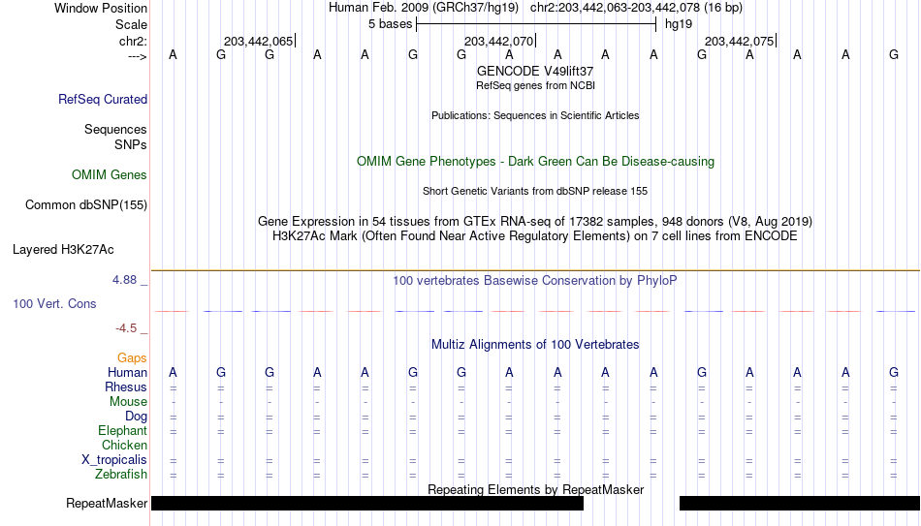This screenshot has height=526, width=921.
Task: Click the sequence direction arrow --> label
Action: pos(138,57)
